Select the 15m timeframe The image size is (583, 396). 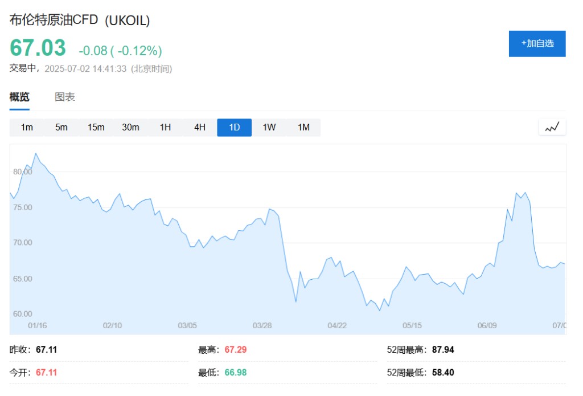click(96, 128)
